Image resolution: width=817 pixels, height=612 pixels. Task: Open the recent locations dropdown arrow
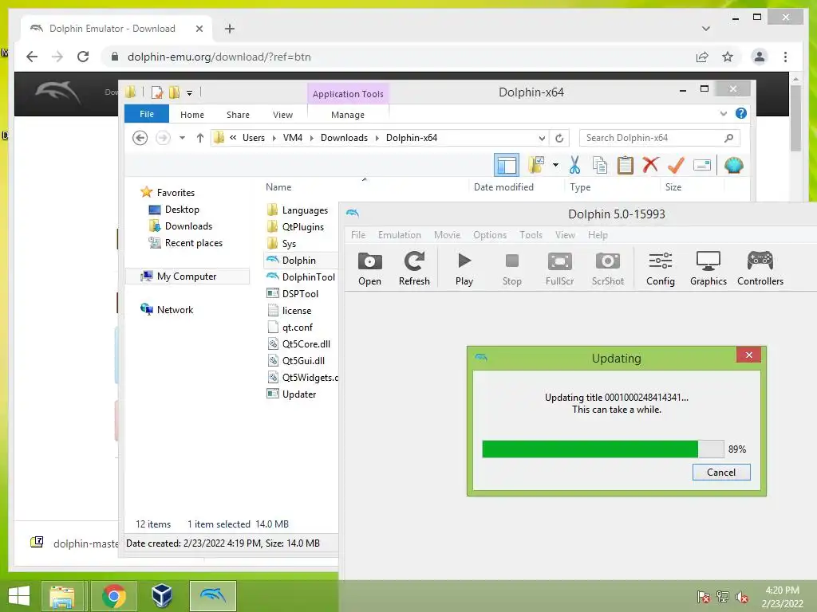tap(182, 138)
